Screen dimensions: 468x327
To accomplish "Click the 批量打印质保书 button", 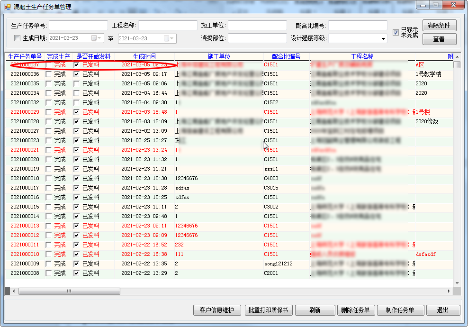I will (x=269, y=310).
